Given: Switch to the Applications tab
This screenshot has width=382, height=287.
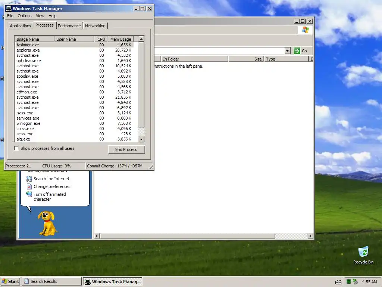Looking at the screenshot, I should tap(21, 26).
